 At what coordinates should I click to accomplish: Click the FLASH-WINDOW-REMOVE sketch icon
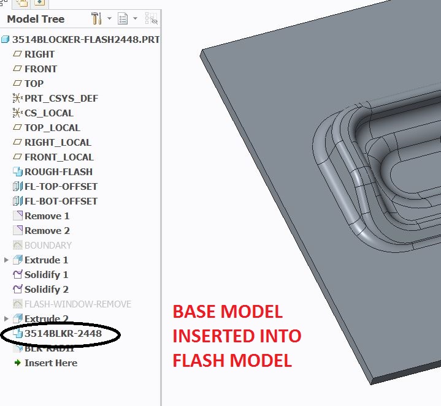pos(18,304)
